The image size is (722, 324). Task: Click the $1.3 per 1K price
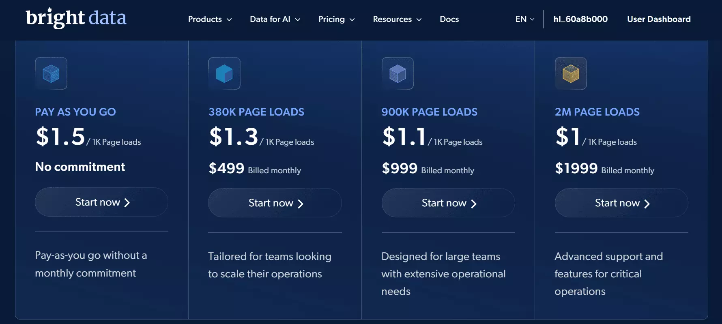(x=261, y=137)
